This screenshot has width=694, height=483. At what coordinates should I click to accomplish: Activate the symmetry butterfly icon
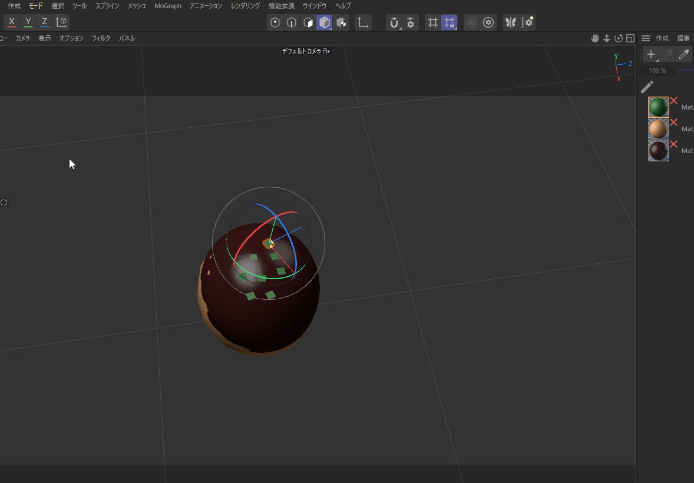coord(510,22)
